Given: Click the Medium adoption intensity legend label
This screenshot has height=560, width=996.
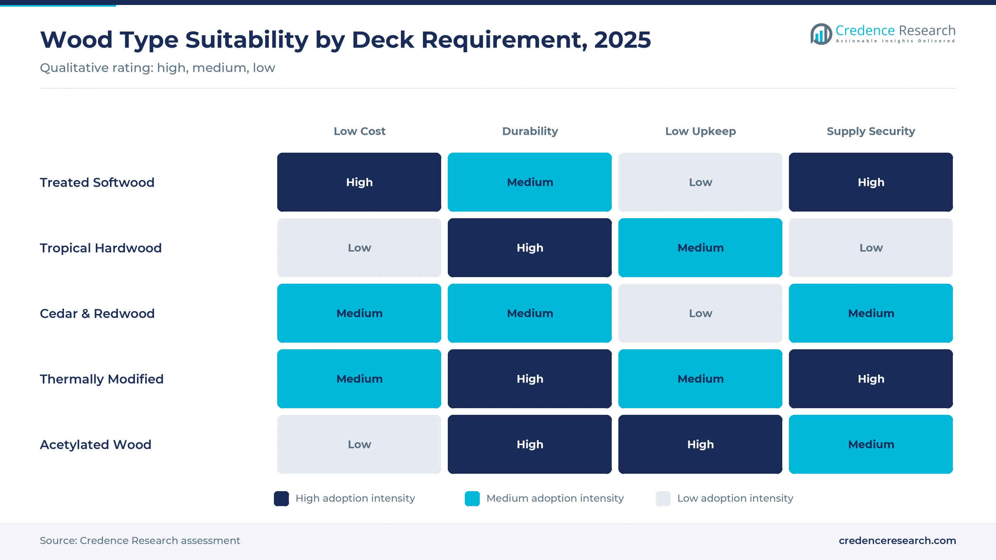Looking at the screenshot, I should tap(555, 498).
